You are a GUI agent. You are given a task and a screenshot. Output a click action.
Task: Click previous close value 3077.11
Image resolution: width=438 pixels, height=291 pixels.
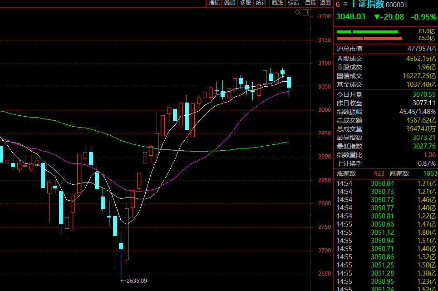424,103
